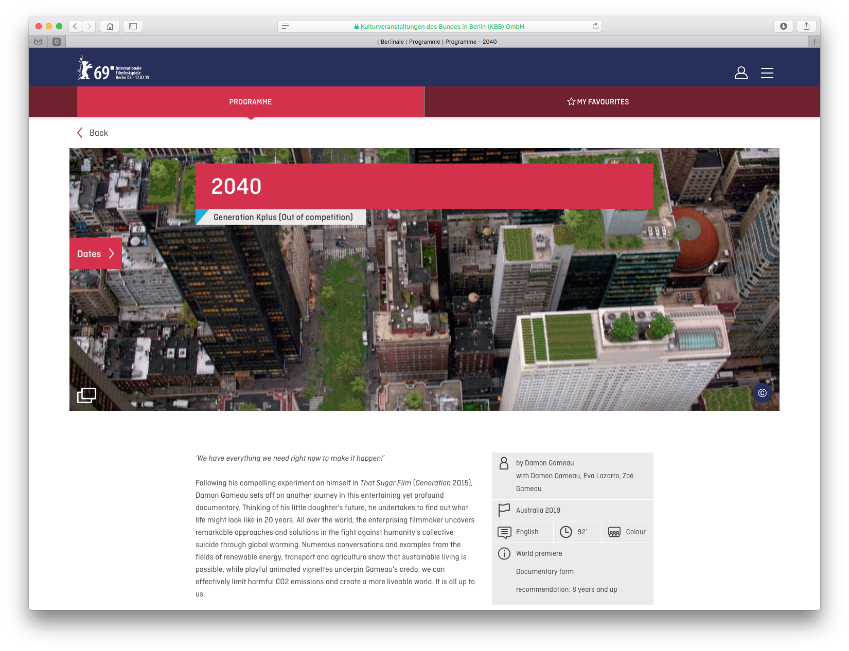Open the user account profile icon
849x651 pixels.
click(x=740, y=73)
